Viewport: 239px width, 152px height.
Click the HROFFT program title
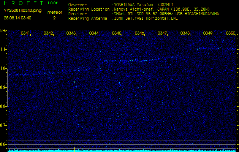[x=24, y=3]
